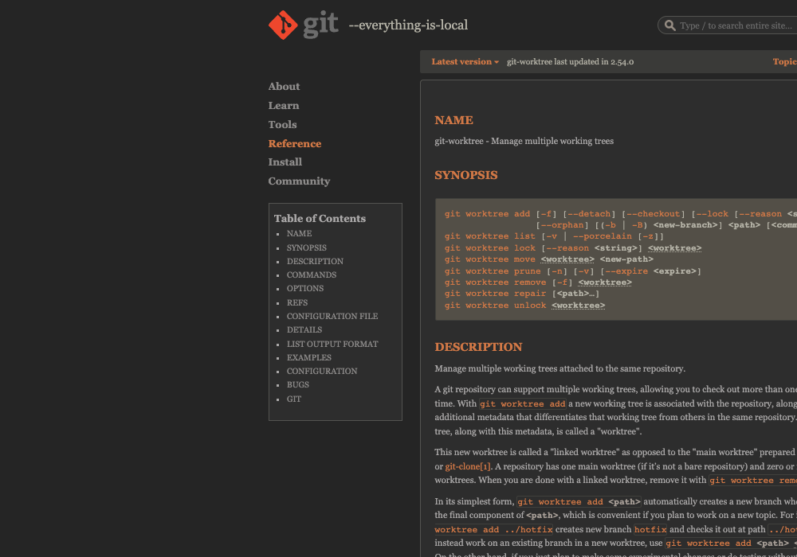
Task: Go to the Tools page
Action: (x=282, y=124)
